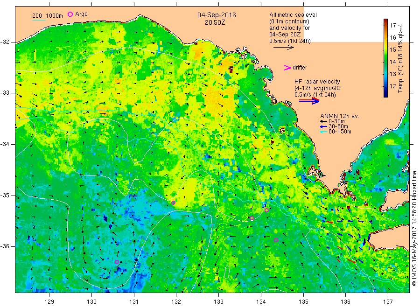Click the '04-Sep-2016' date title
The image size is (420, 308).
coord(217,15)
